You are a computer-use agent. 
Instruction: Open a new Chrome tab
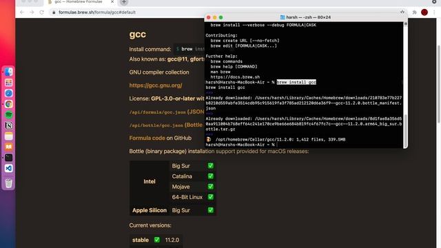click(124, 2)
